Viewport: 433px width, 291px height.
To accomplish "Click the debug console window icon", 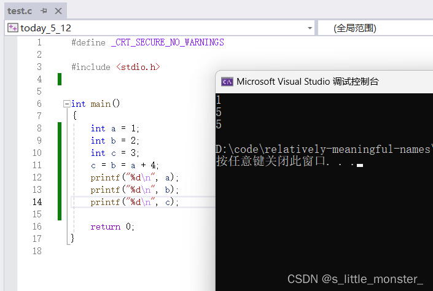I will [227, 82].
